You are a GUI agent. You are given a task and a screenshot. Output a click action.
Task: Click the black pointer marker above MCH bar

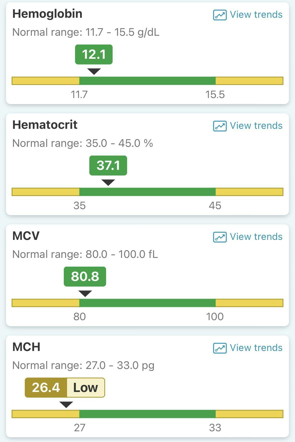[66, 404]
